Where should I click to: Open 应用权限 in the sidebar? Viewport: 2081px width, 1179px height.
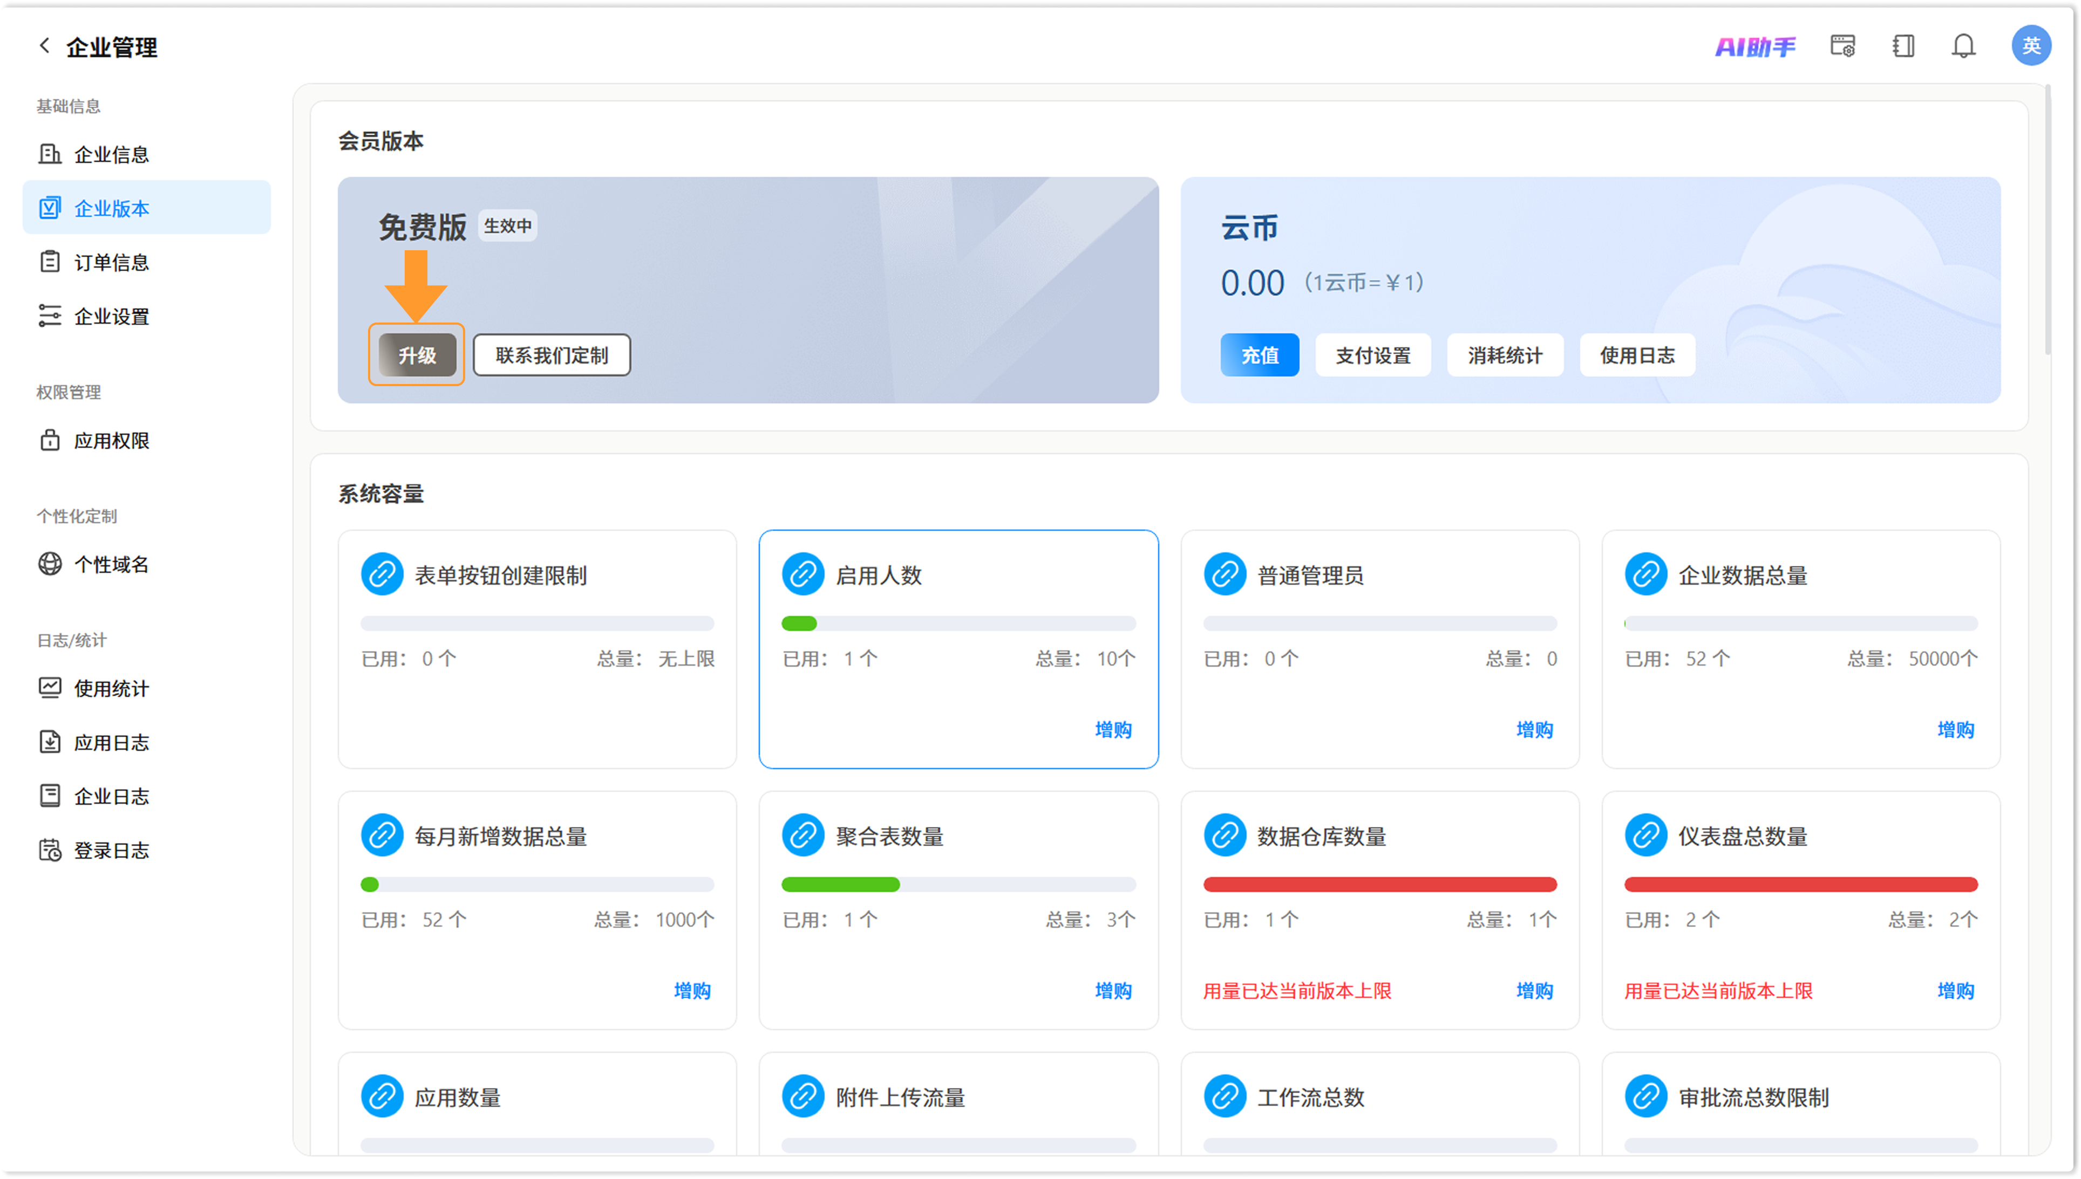[x=147, y=440]
